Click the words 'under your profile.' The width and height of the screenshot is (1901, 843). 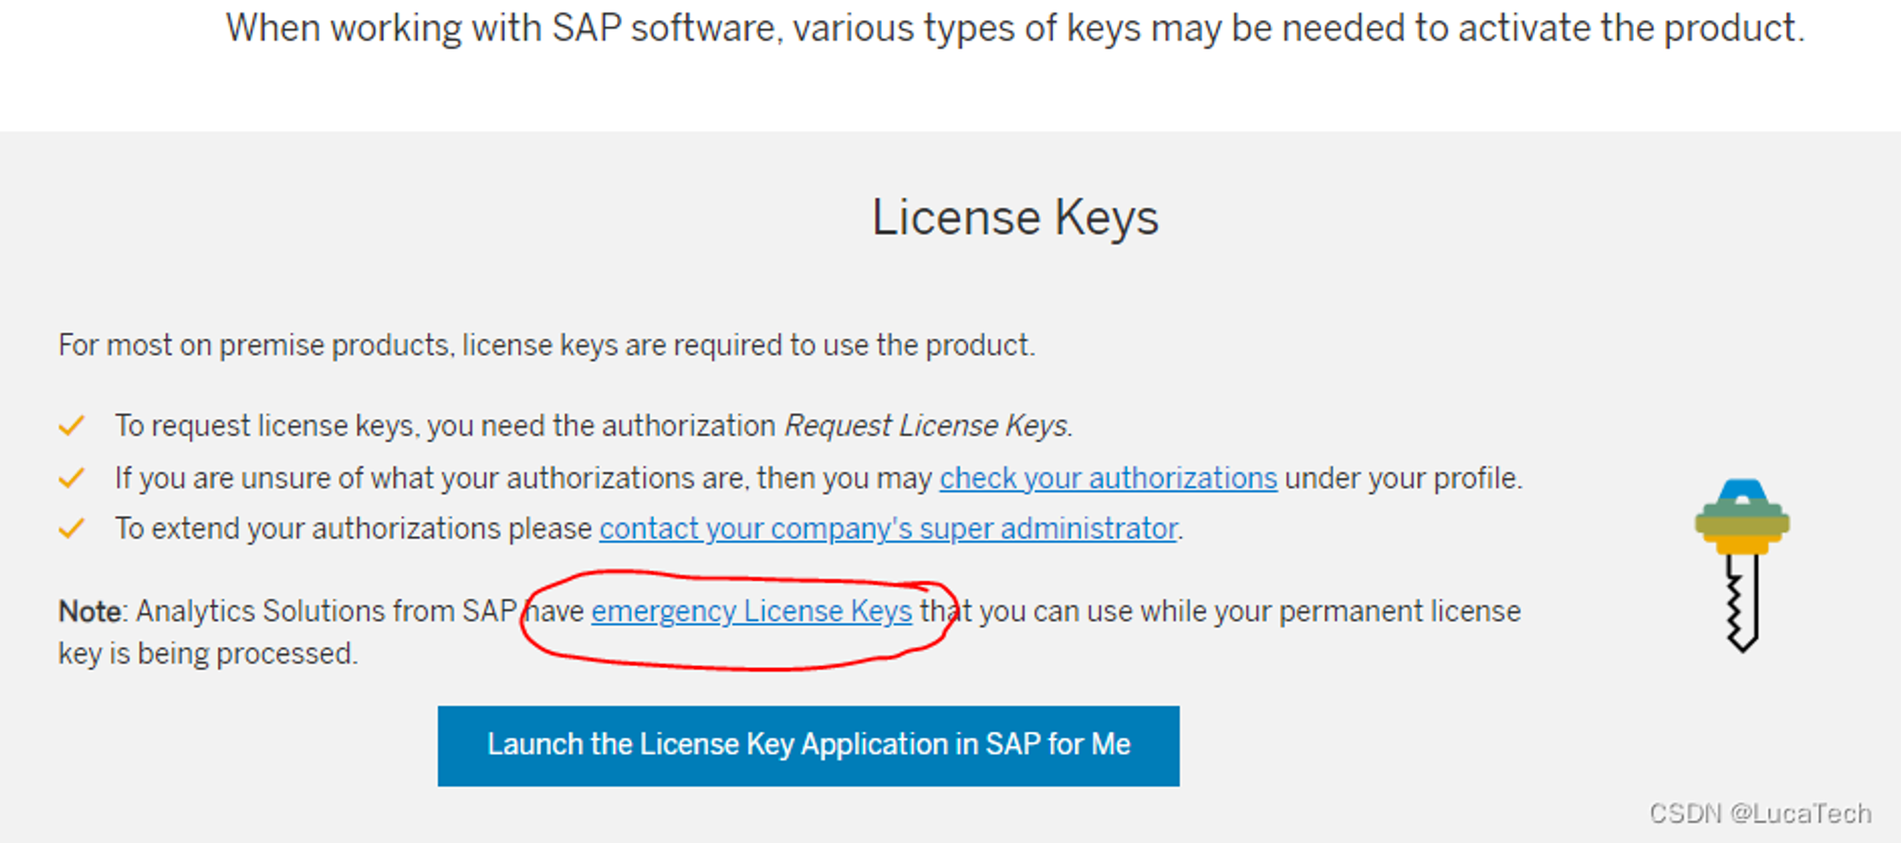point(1404,478)
